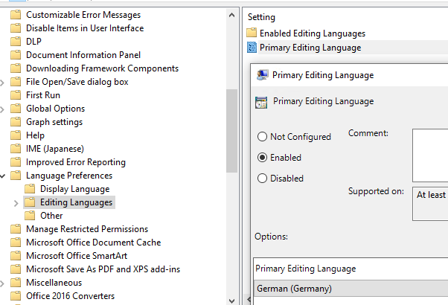Click the DLP folder icon
Screen dimensions: 448x305
pyautogui.click(x=16, y=42)
